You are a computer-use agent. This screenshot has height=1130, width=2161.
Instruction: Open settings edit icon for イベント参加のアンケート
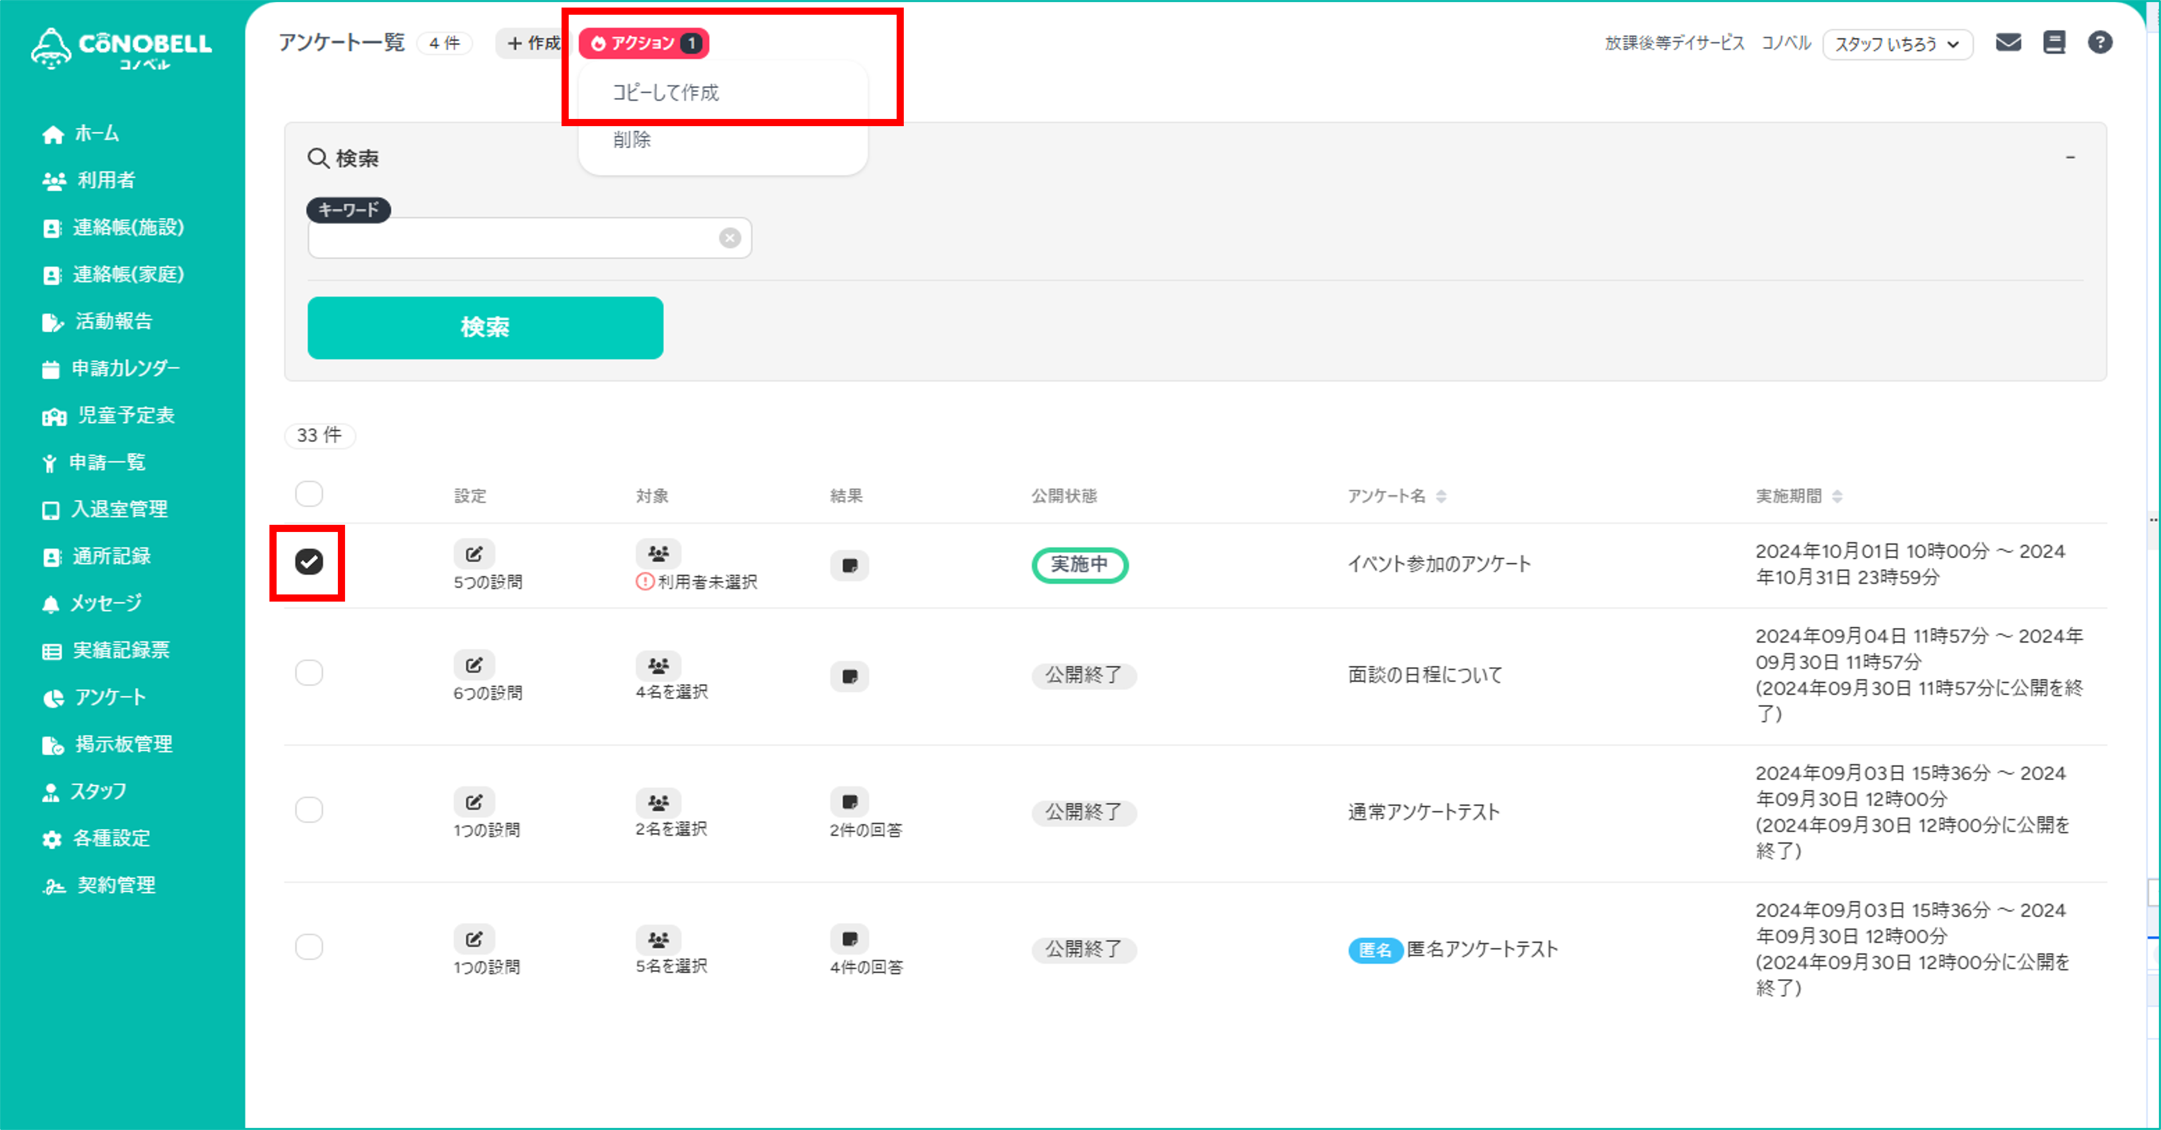(x=474, y=554)
